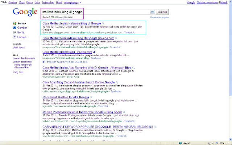Screen dimensions: 232x145
Task: Open the selengkapnya menu in top bar
Action: click(72, 3)
